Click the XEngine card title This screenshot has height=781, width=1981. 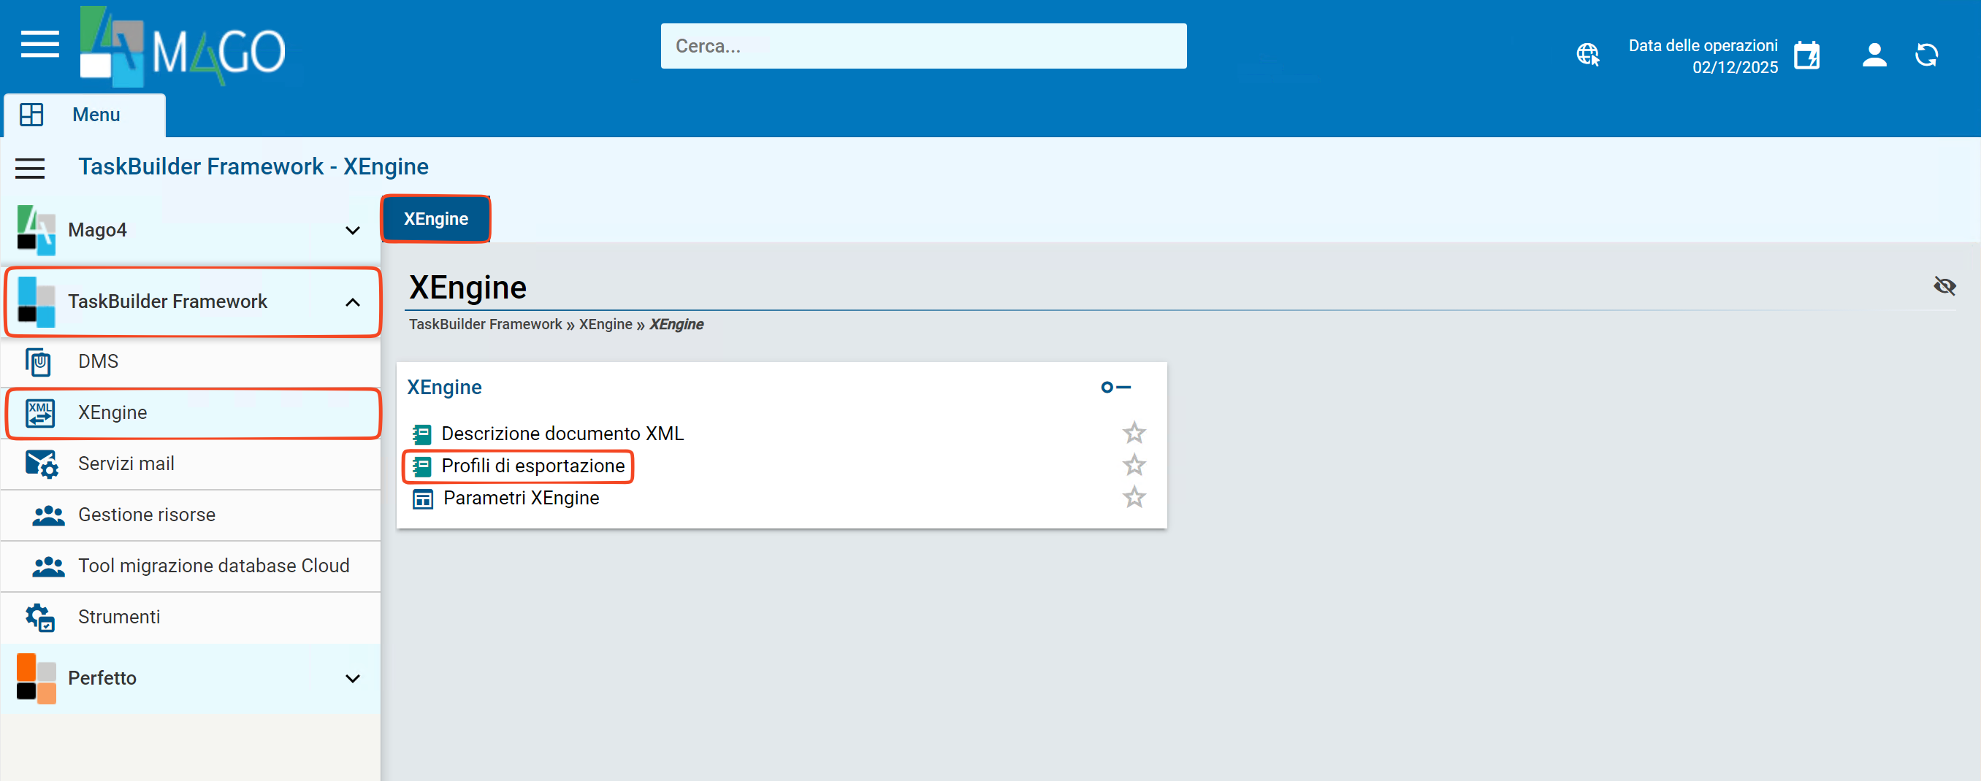(445, 388)
